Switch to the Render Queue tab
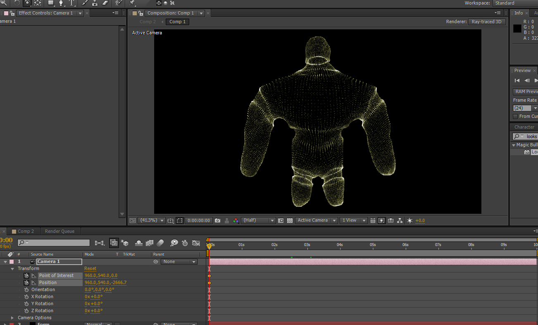The height and width of the screenshot is (325, 538). coord(60,232)
